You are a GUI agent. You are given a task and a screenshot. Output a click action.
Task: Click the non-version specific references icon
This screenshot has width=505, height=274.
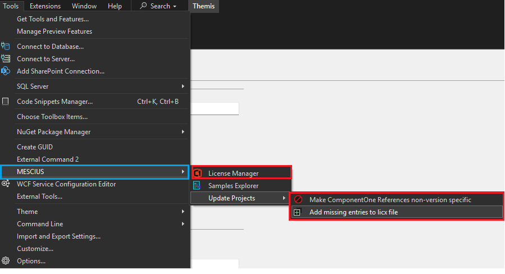(298, 199)
